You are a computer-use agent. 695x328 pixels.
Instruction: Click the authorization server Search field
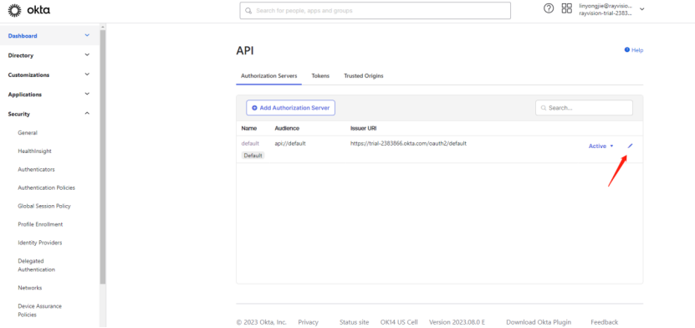click(x=585, y=108)
